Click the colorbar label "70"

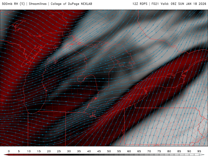point(149,151)
